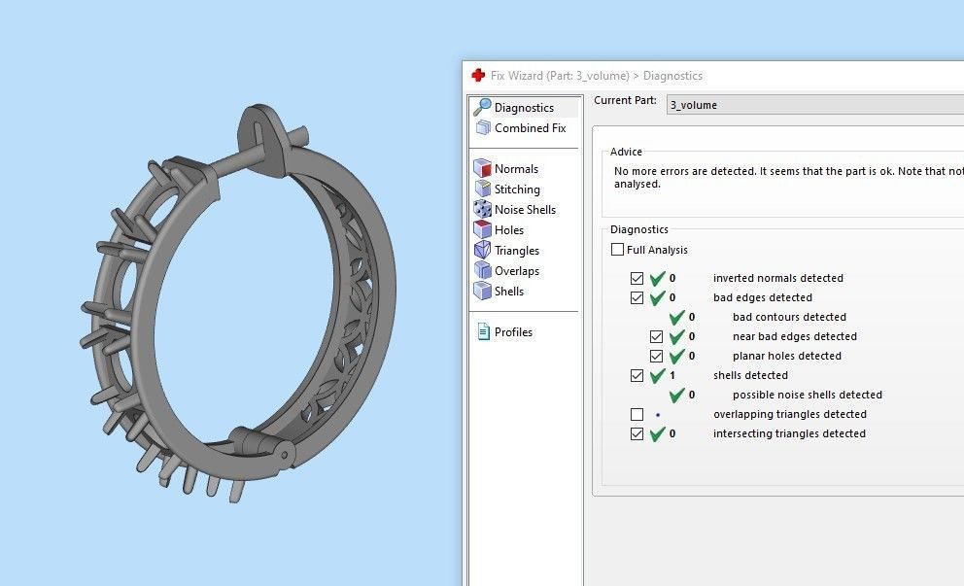Viewport: 964px width, 586px height.
Task: Click the Stitching cube icon
Action: coord(483,189)
